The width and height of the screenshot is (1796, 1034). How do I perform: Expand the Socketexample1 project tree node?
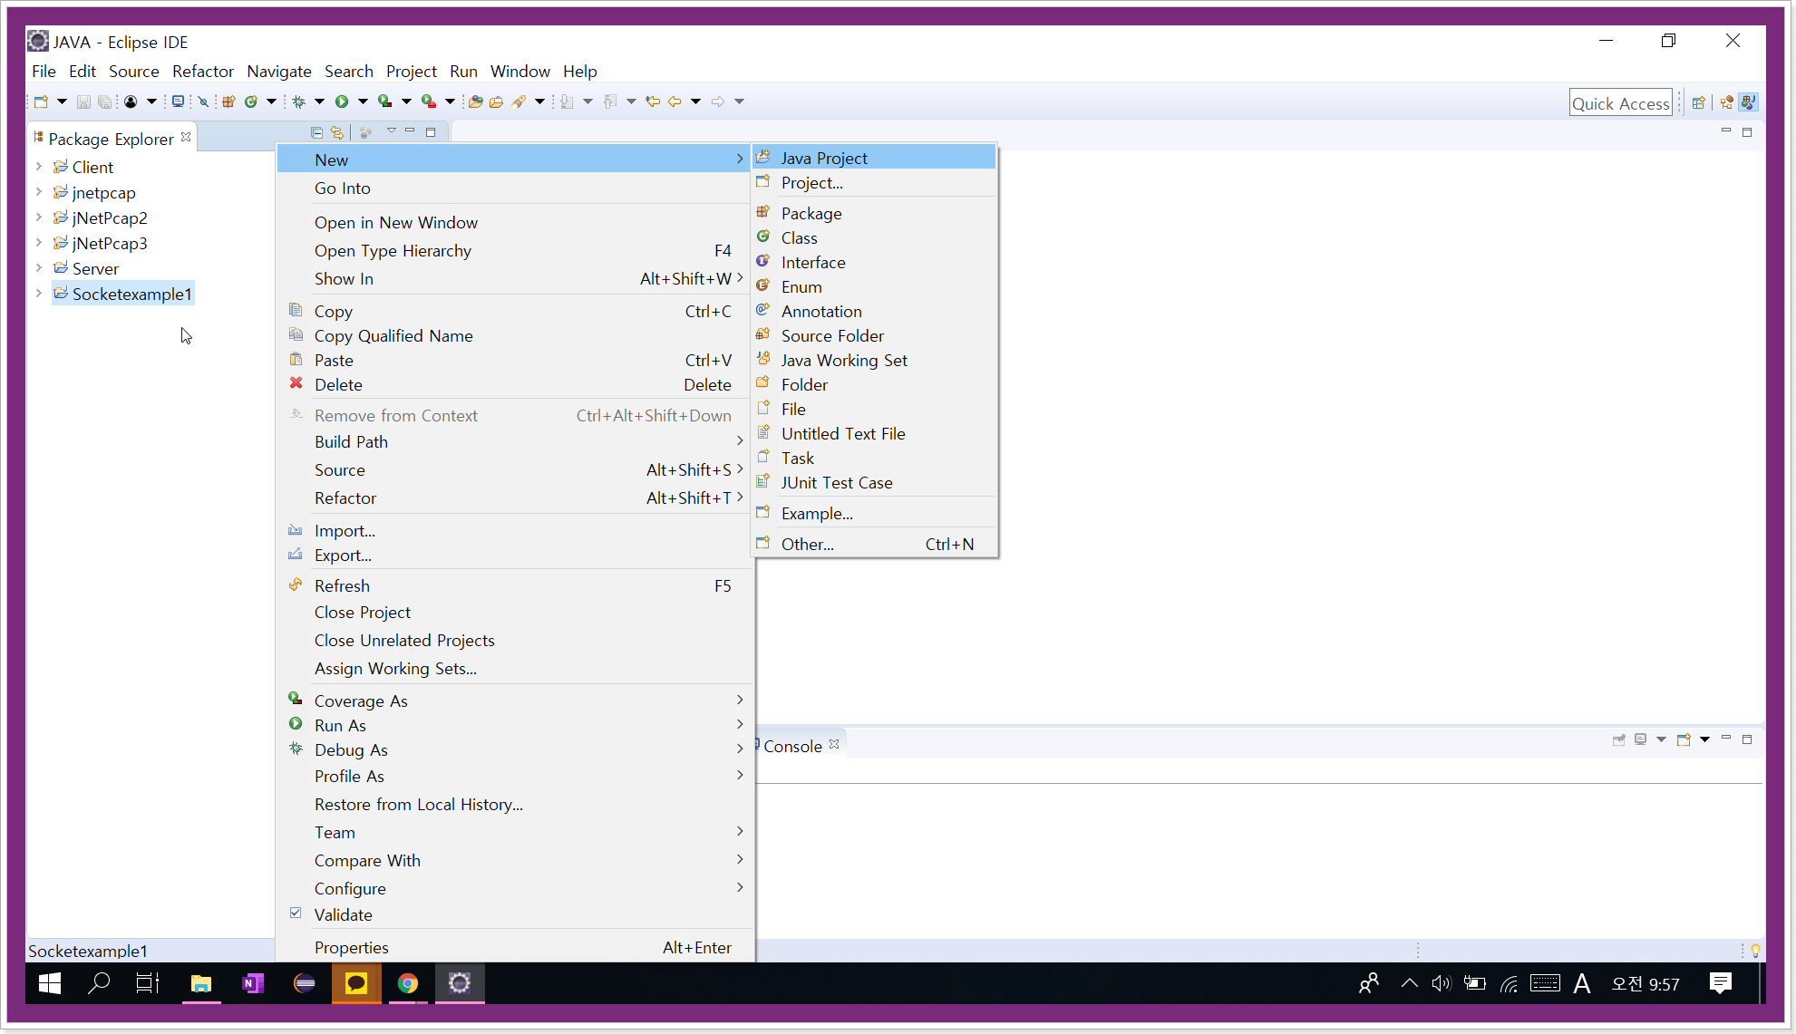click(39, 294)
